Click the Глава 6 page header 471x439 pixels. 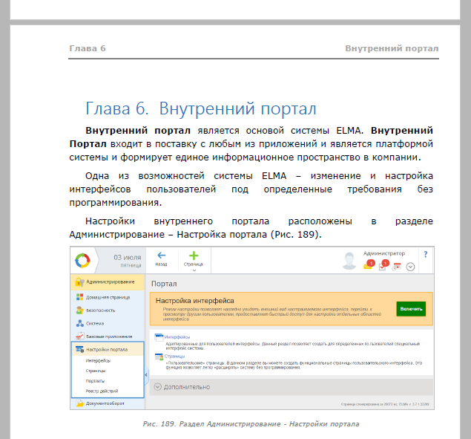(x=88, y=48)
